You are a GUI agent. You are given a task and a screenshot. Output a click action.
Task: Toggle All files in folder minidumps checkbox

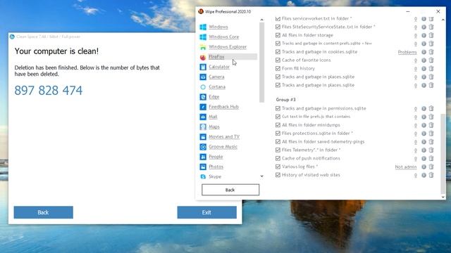tap(278, 125)
